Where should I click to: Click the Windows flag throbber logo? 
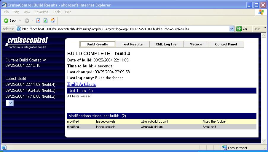(x=261, y=12)
